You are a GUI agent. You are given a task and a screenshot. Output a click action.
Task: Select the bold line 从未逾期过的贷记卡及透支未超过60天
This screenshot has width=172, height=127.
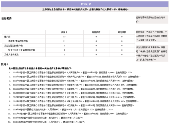[40, 69]
